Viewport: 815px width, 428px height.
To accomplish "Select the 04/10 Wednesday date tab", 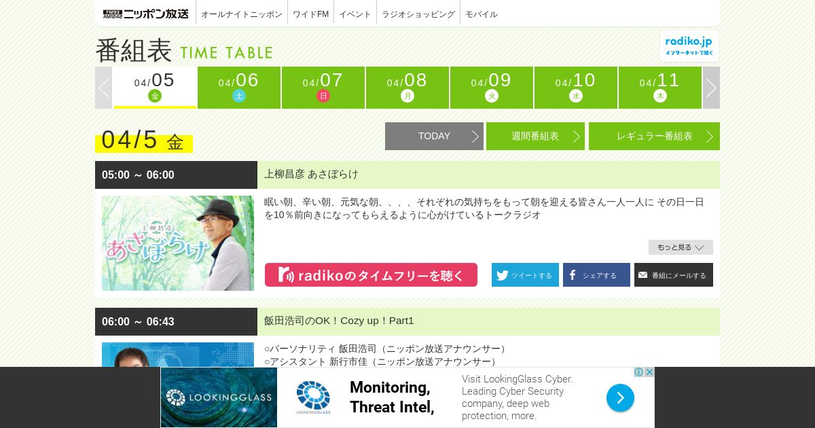I will (x=576, y=88).
